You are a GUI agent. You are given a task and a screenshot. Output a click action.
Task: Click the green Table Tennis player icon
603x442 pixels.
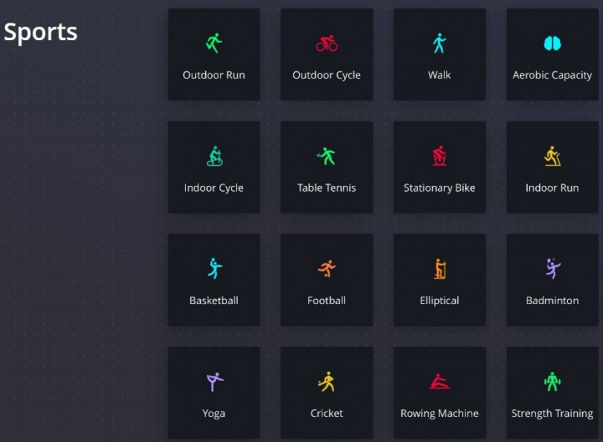coord(327,156)
